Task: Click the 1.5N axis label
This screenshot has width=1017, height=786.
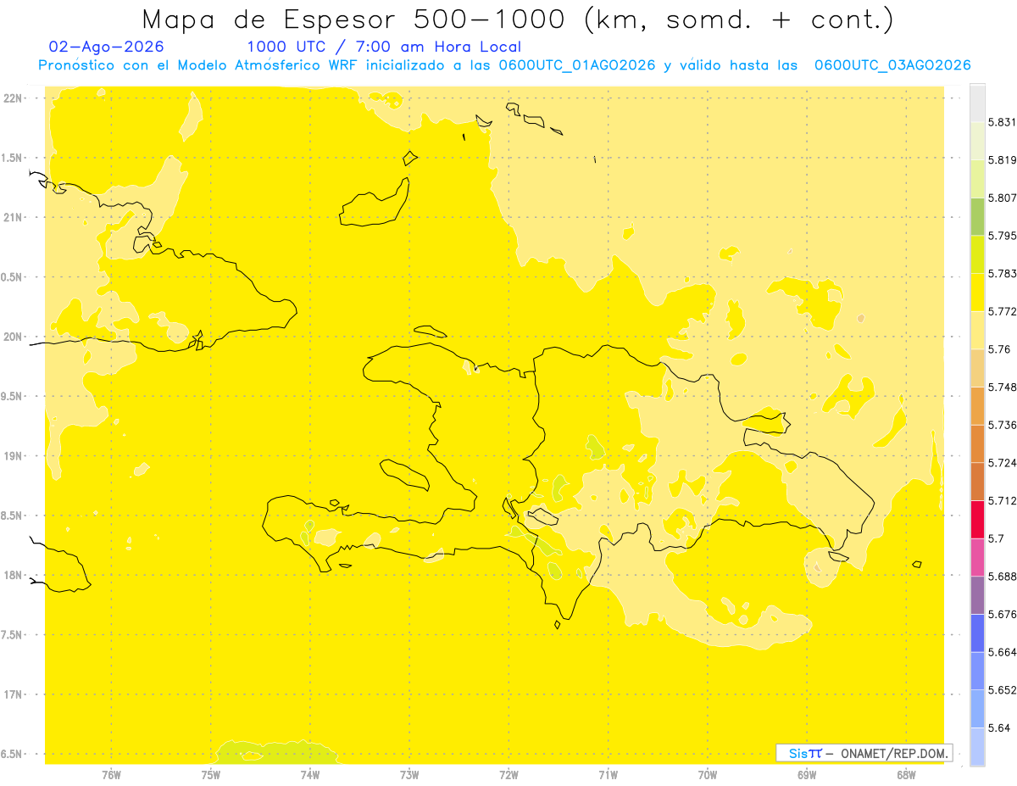Action: click(13, 158)
